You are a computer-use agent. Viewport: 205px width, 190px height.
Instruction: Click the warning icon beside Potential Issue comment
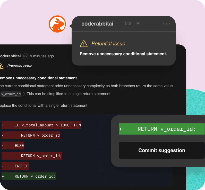click(2, 66)
